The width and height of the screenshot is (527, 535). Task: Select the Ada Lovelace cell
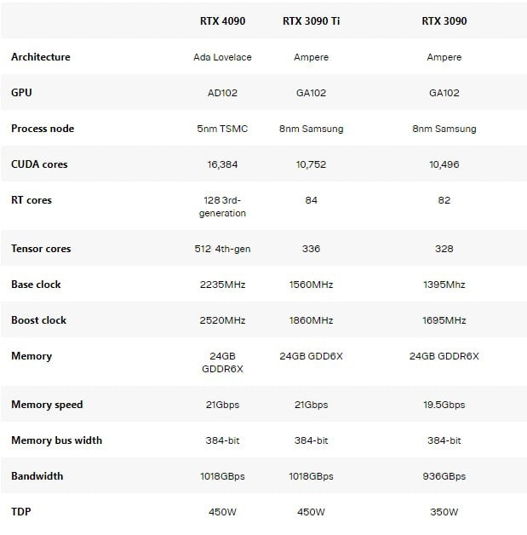[222, 57]
